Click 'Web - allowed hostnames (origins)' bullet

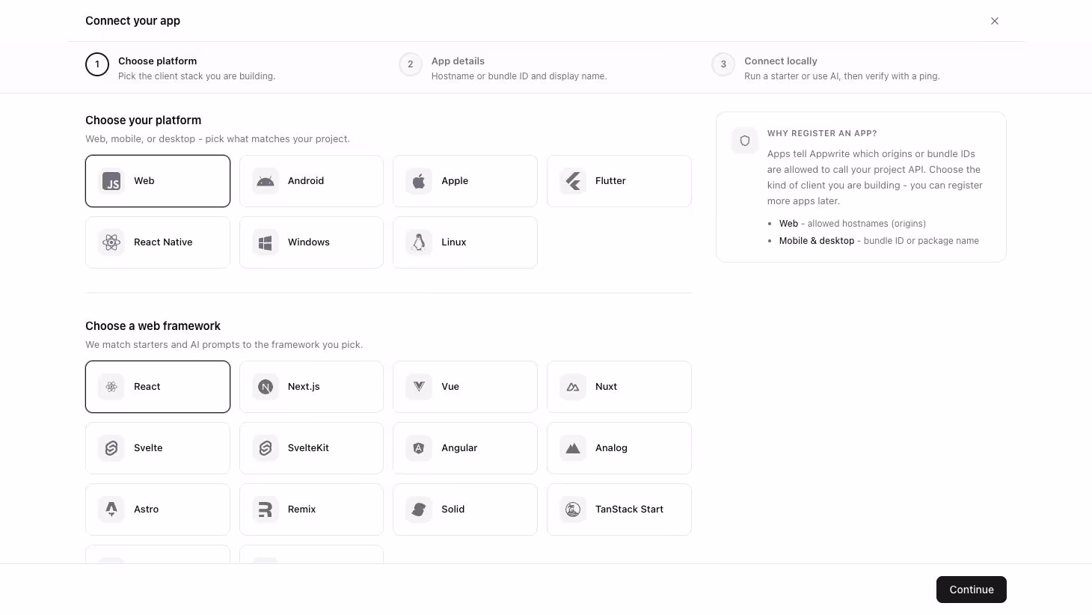853,224
